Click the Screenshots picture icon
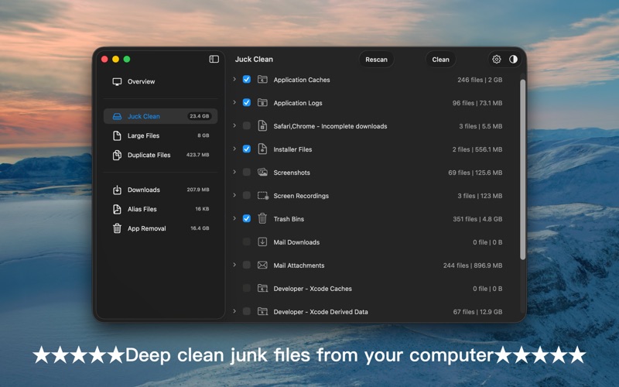 pyautogui.click(x=262, y=173)
